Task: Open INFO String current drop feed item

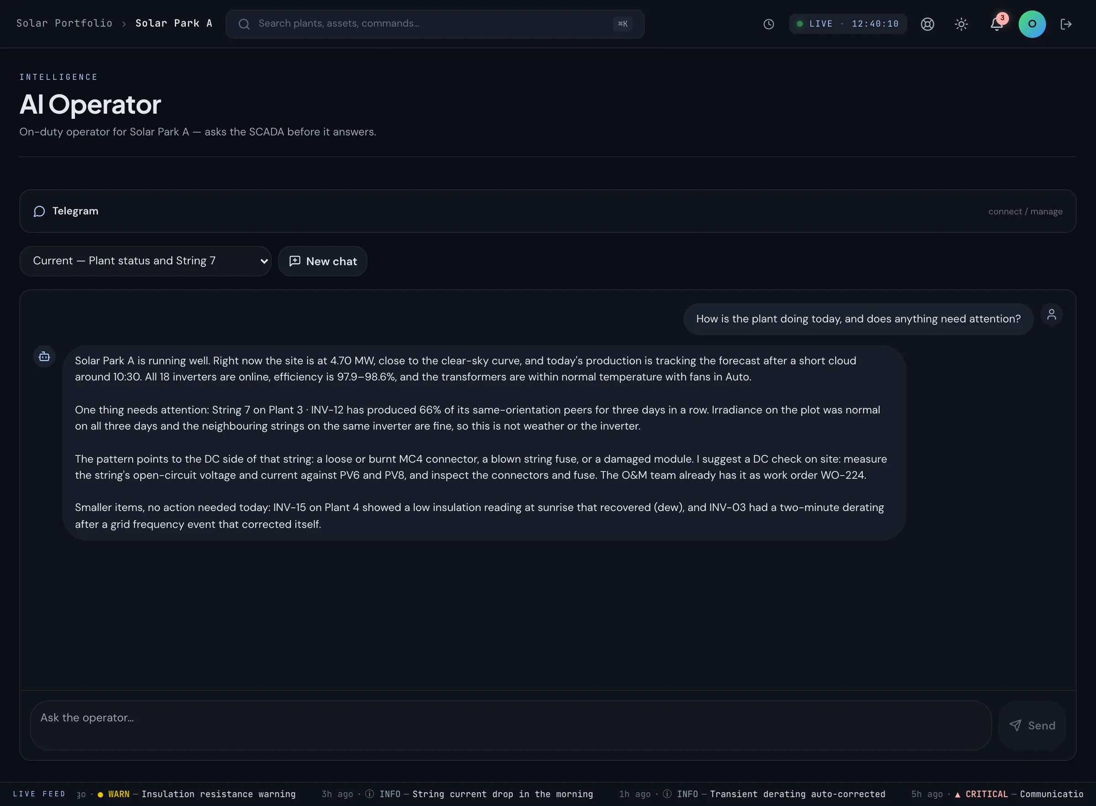Action: click(457, 794)
